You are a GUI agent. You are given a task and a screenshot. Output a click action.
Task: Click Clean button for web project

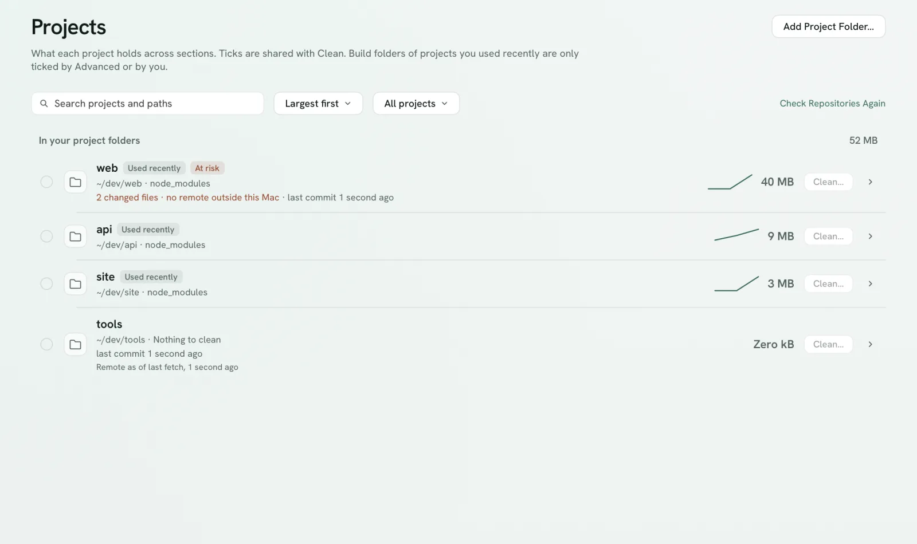click(828, 182)
